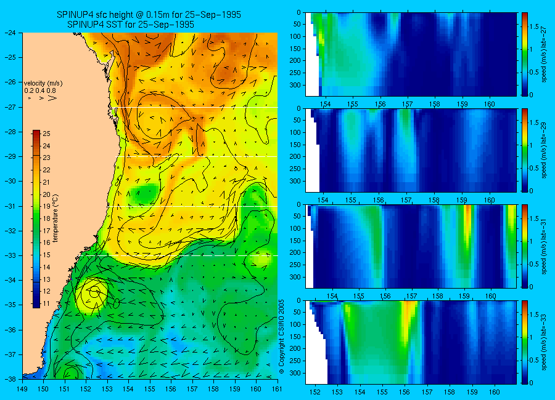Click the "velocity (m/s)" legend label
555x400 pixels.
43,84
